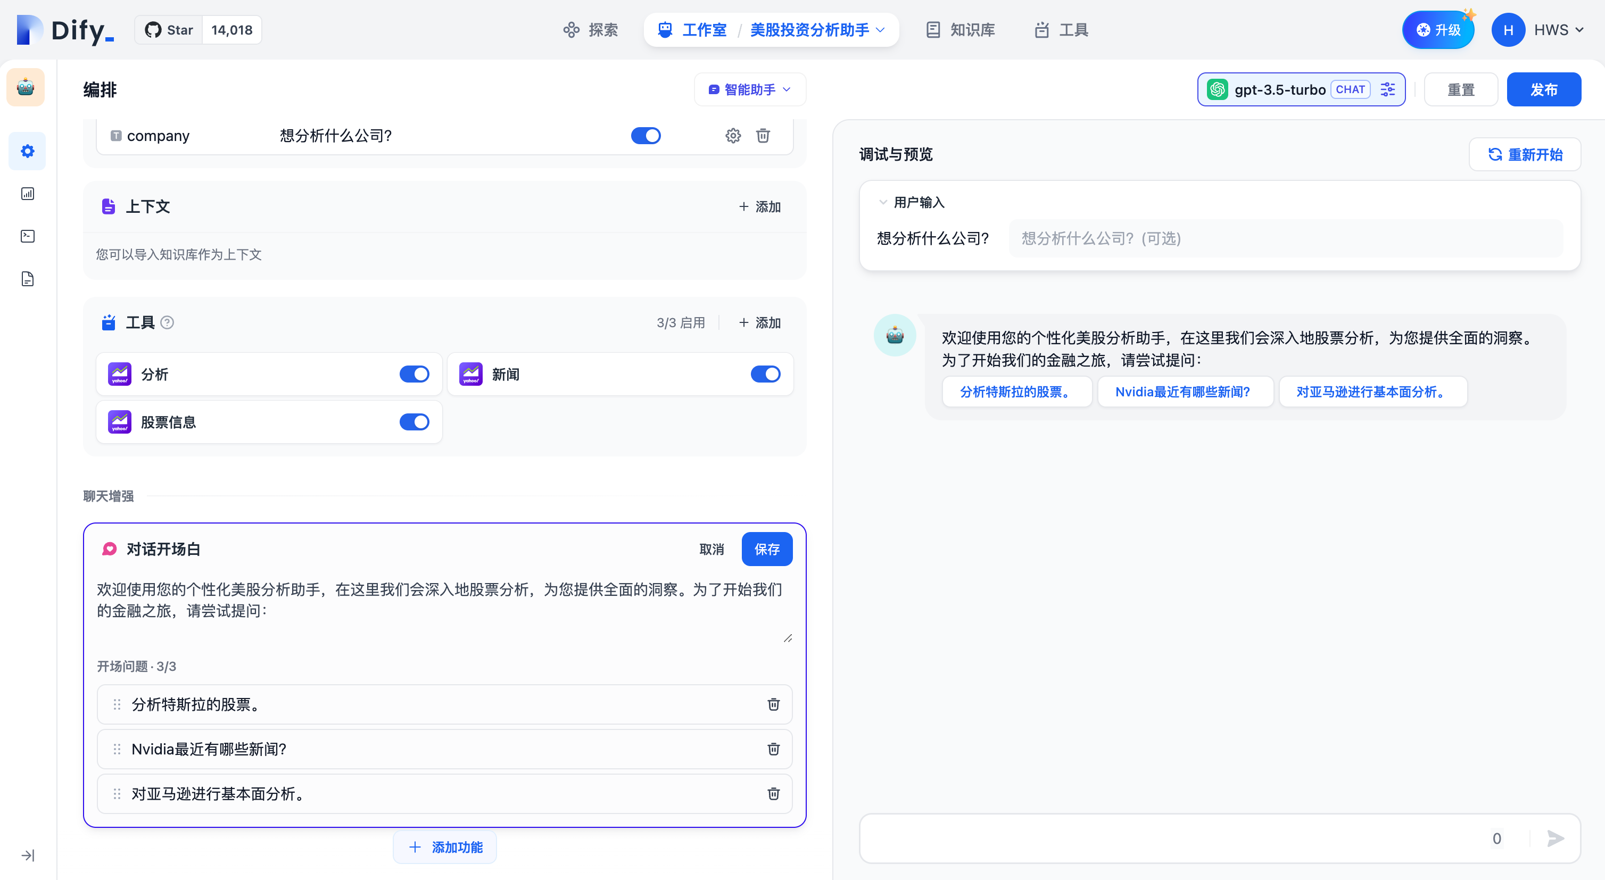1605x880 pixels.
Task: Disable the 股票信息 tool toggle
Action: coord(415,421)
